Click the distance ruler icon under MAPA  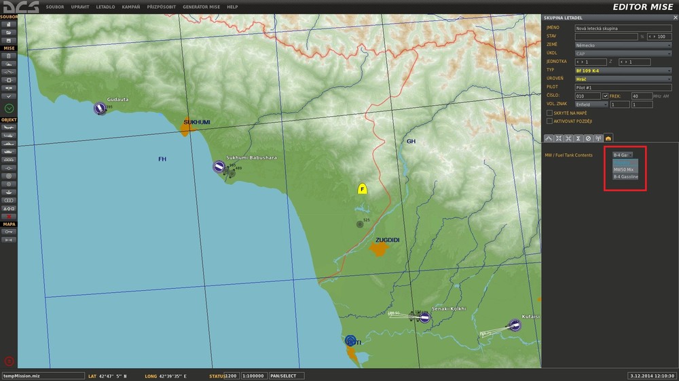tap(9, 239)
